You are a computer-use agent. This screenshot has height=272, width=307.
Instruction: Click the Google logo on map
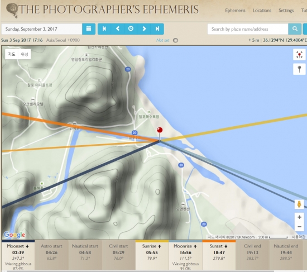click(x=15, y=235)
